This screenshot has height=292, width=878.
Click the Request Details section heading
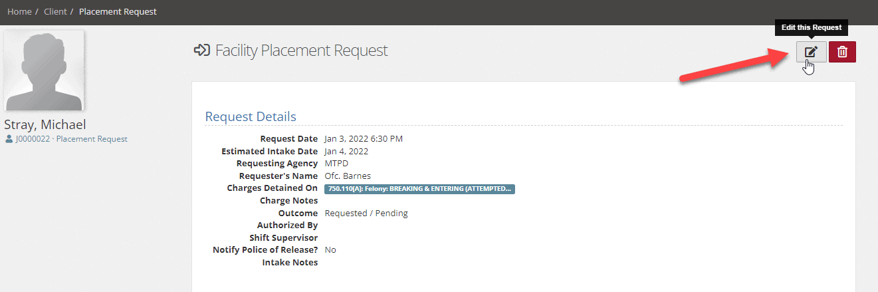[x=251, y=116]
